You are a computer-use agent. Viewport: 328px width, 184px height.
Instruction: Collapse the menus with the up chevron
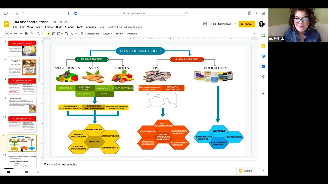[254, 34]
